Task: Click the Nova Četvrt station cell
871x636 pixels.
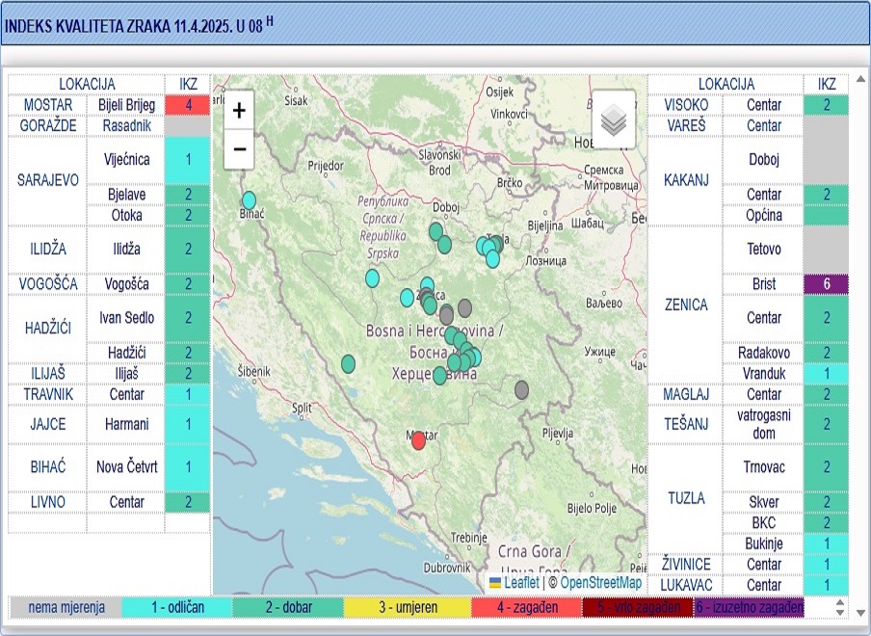Action: pyautogui.click(x=126, y=467)
